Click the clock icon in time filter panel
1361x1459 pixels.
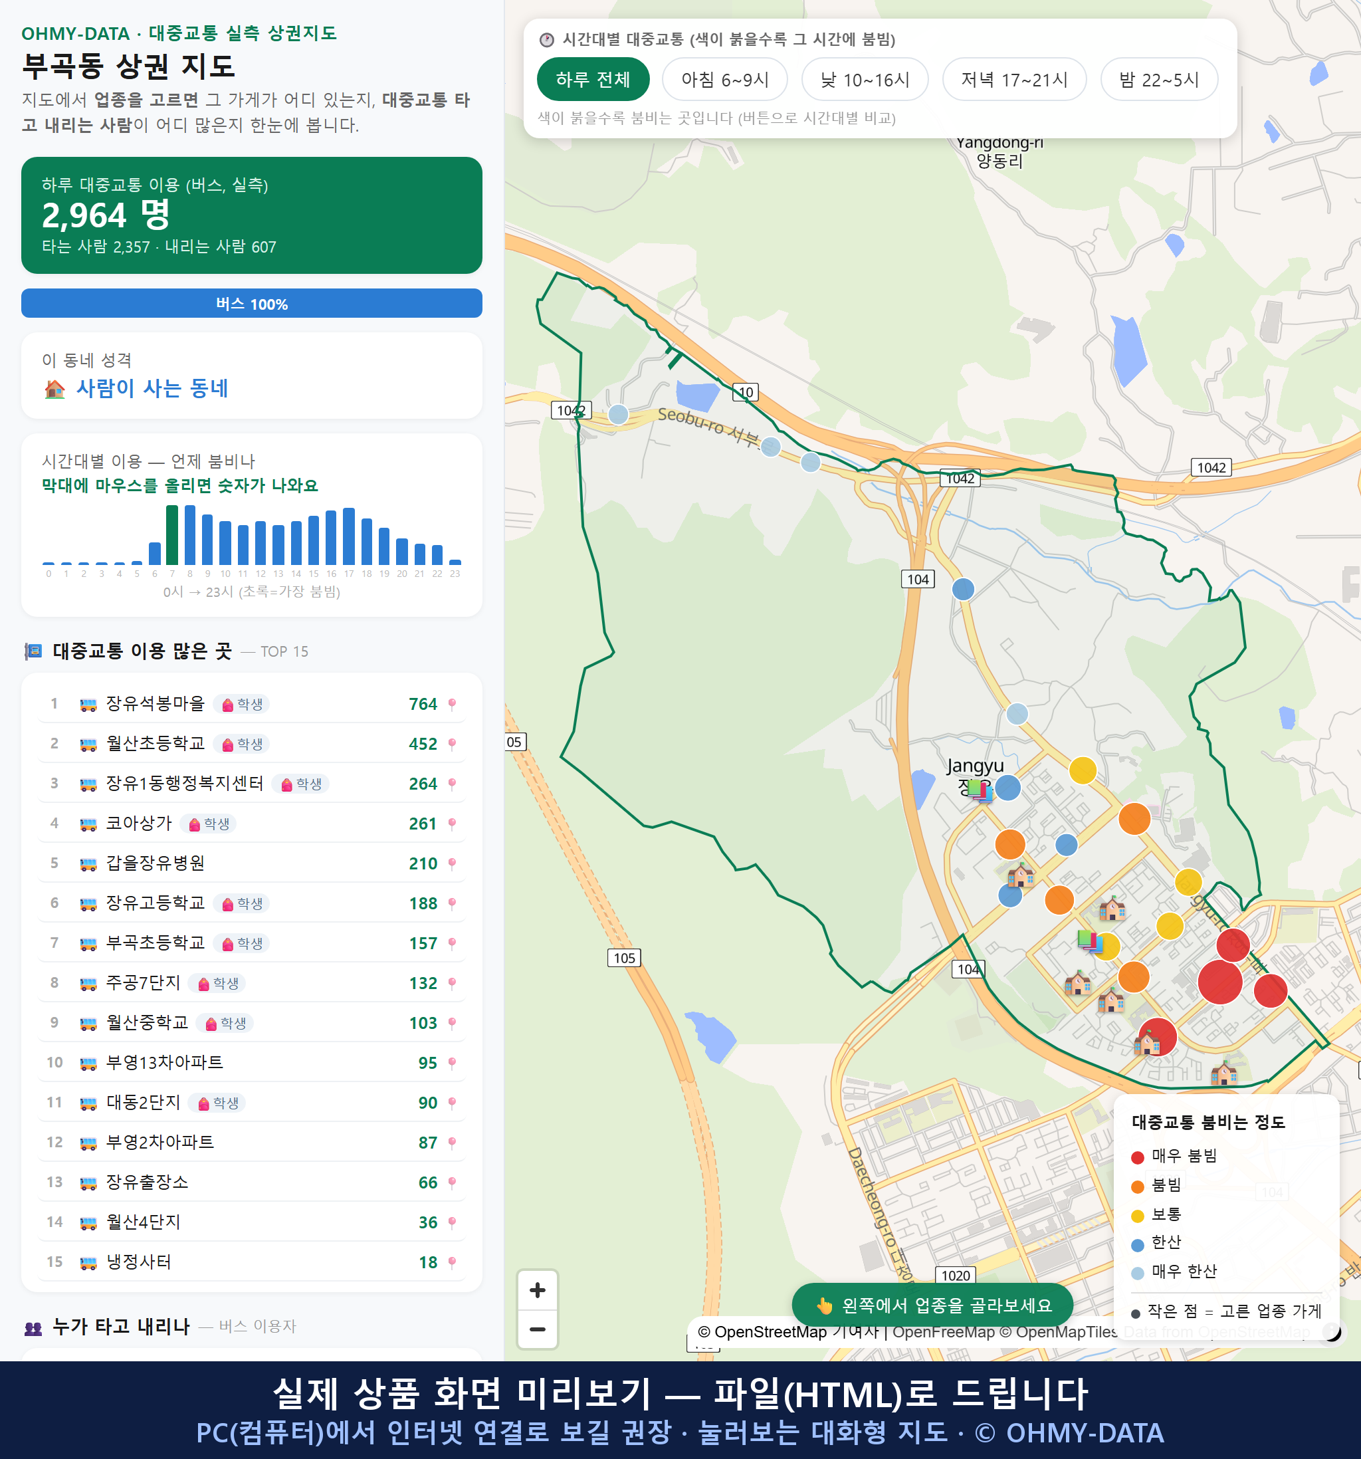547,40
